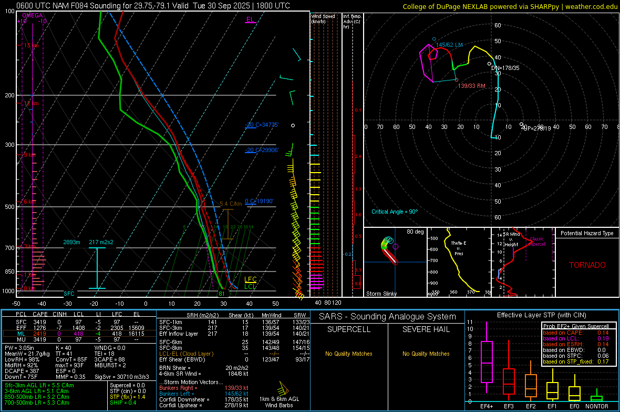620x412 pixels.
Task: Click the "SFC-1km" row in SRH table
Action: coord(234,322)
